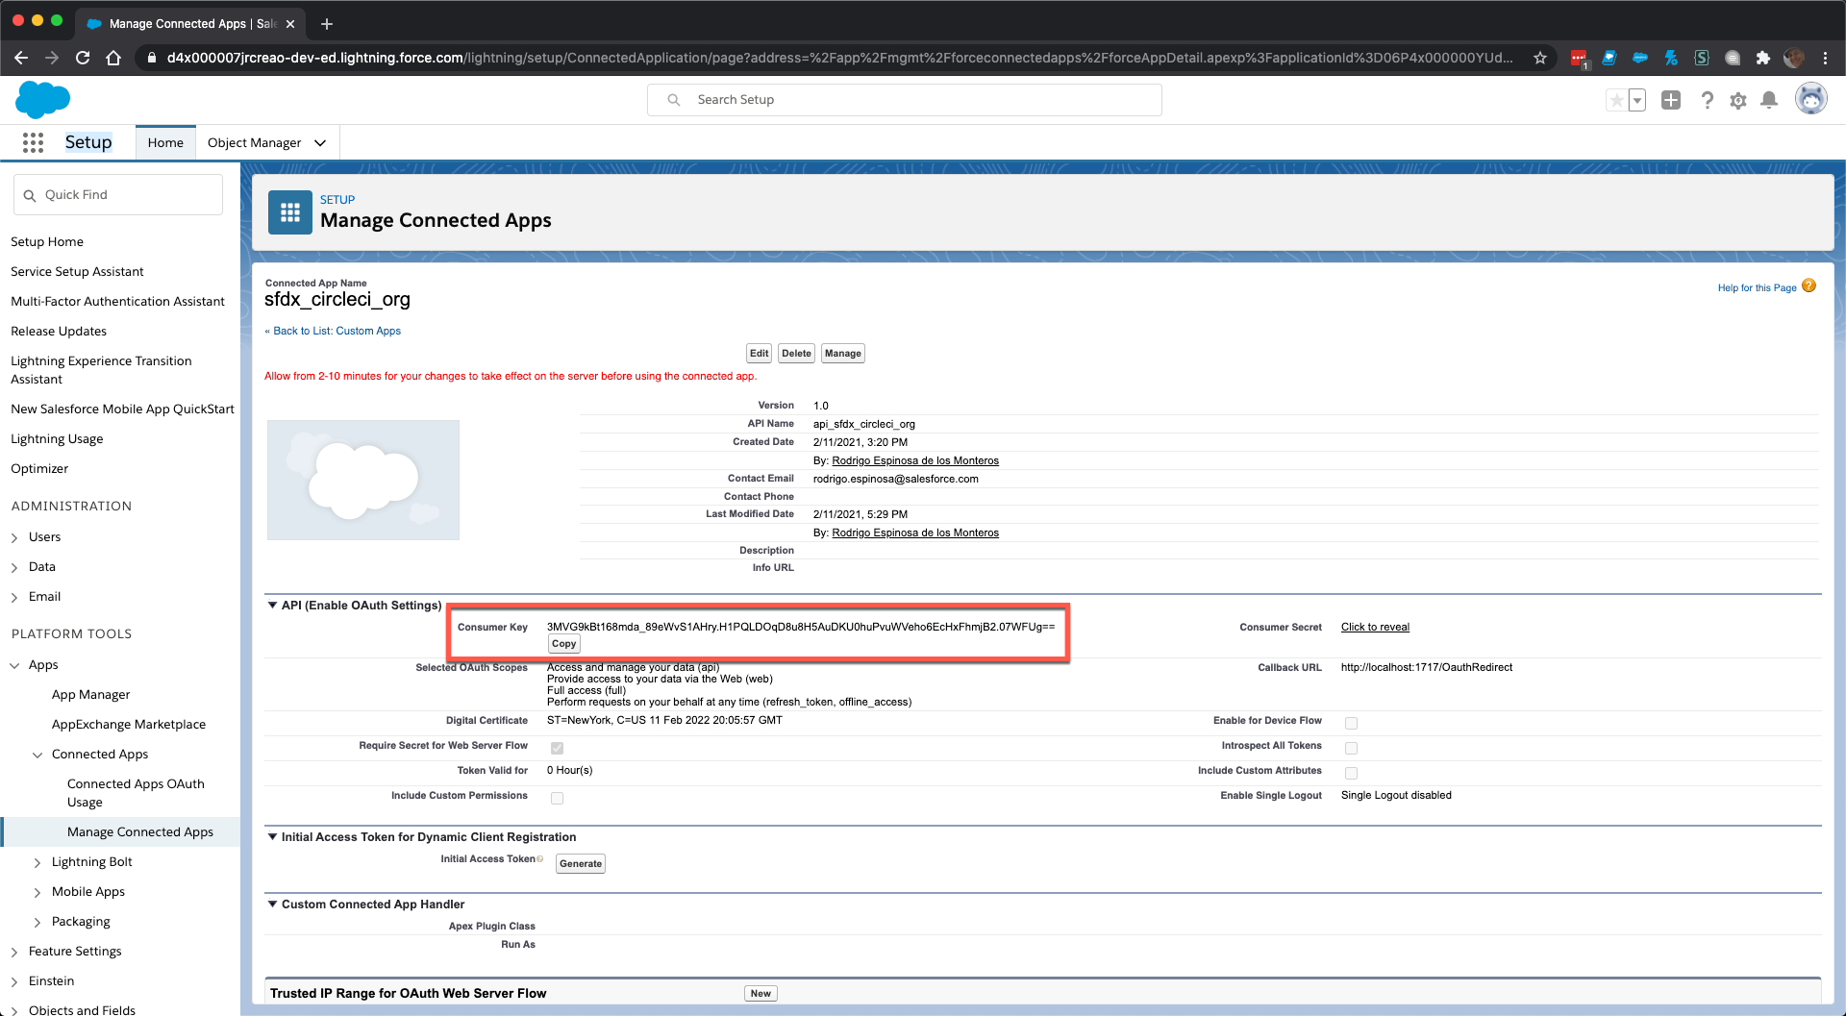Collapse the Connected Apps tree node

[x=37, y=755]
